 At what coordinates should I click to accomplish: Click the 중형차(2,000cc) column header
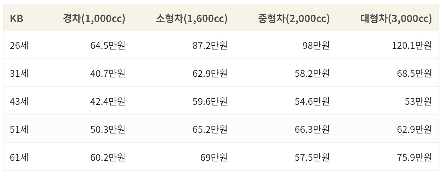coord(294,18)
